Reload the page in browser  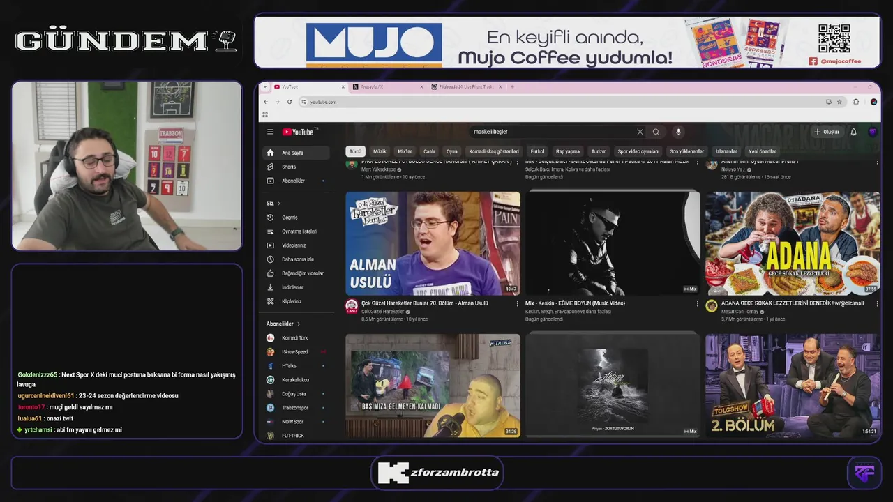290,102
